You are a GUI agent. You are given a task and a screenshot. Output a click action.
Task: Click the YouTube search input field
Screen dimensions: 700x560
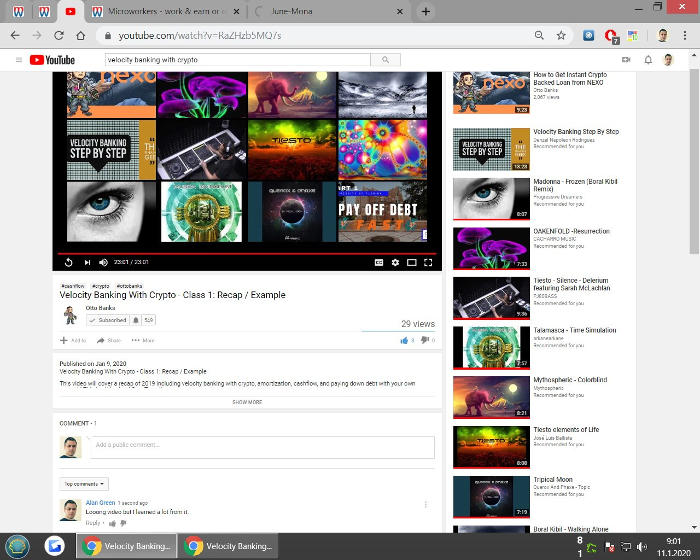pyautogui.click(x=238, y=60)
